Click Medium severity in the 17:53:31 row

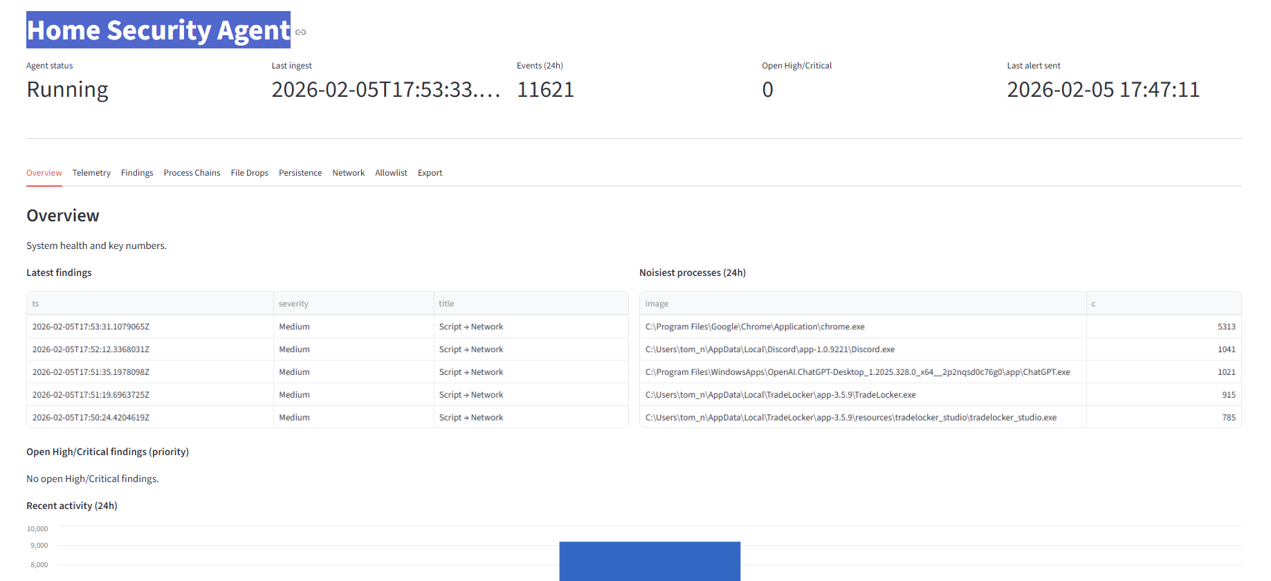(354, 326)
